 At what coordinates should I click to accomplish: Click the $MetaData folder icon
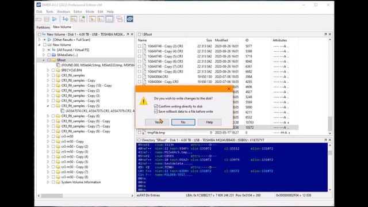click(53, 55)
